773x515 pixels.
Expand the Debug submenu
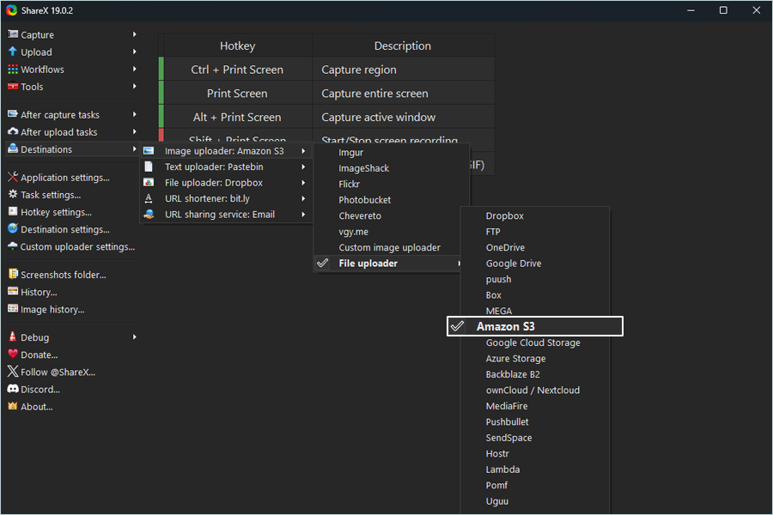click(35, 337)
